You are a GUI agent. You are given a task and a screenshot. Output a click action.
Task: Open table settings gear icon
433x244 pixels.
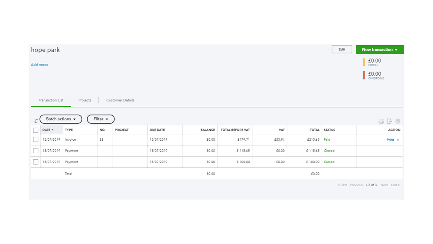(x=397, y=122)
